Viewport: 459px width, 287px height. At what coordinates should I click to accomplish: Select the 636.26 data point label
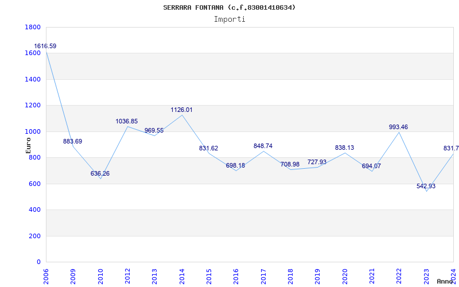(100, 173)
